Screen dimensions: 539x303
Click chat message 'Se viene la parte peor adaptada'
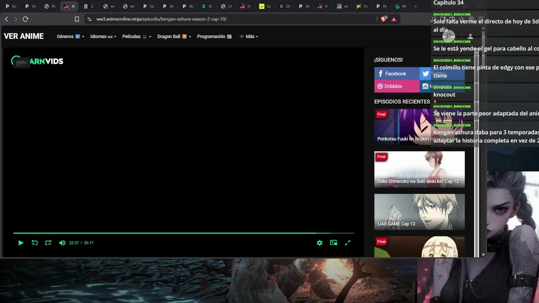[486, 114]
